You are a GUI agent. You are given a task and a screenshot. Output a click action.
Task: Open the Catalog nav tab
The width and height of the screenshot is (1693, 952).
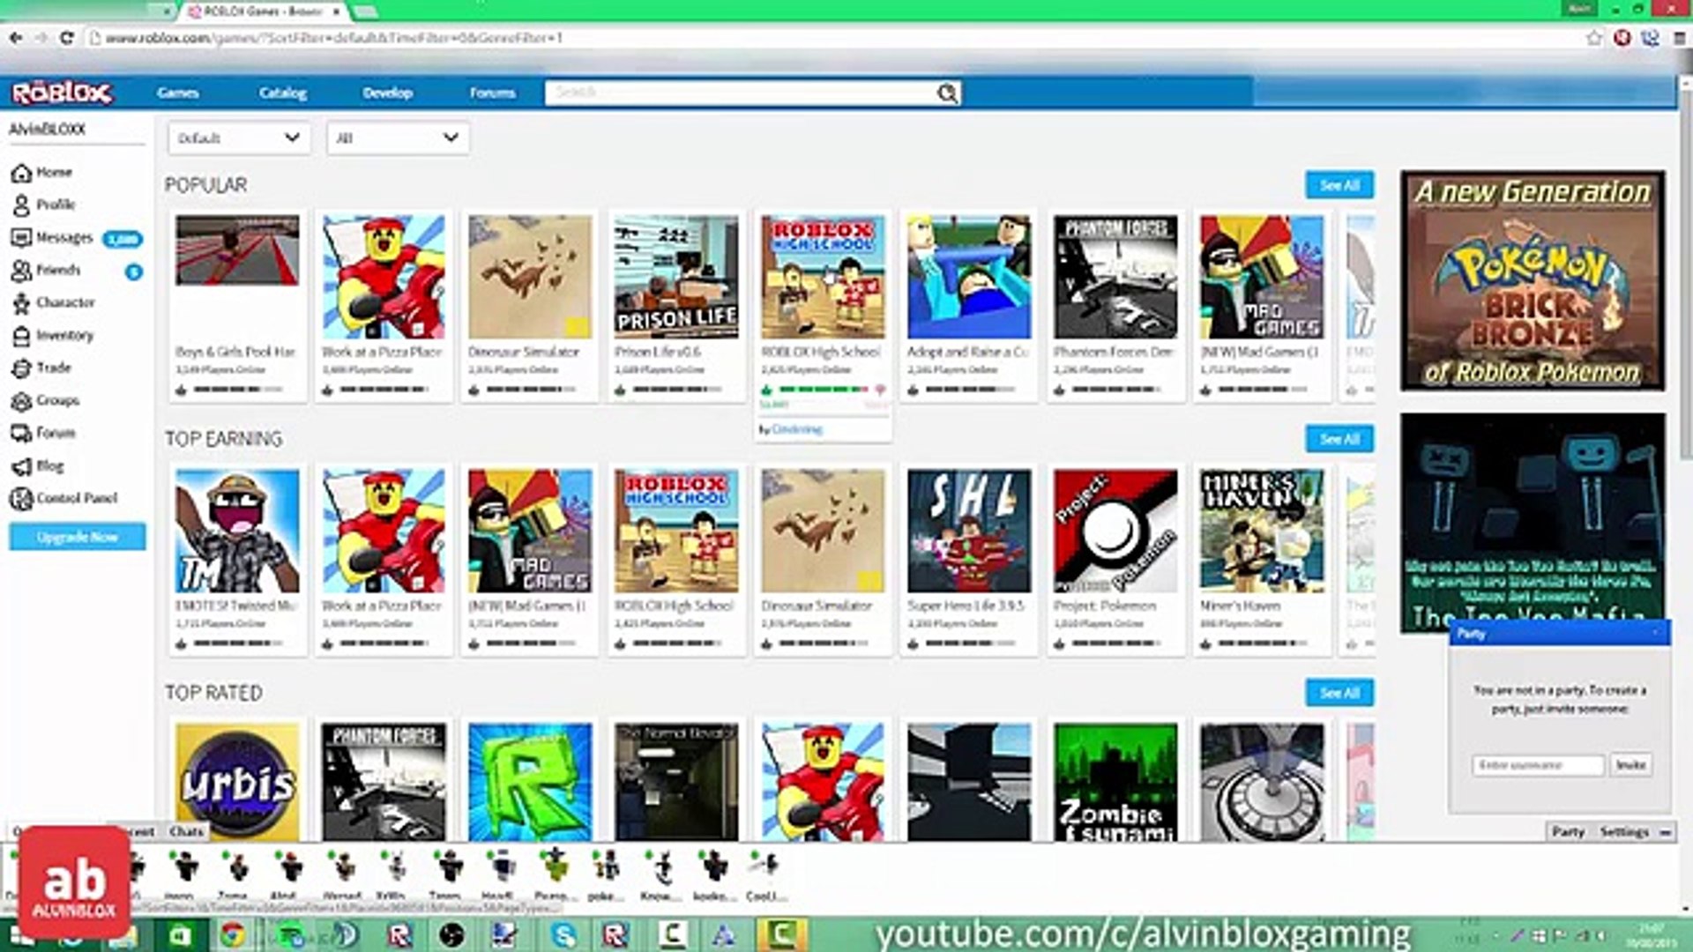click(282, 93)
